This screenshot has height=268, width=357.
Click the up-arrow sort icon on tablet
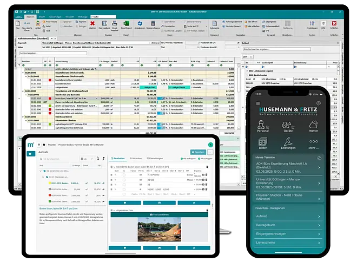tap(104, 159)
